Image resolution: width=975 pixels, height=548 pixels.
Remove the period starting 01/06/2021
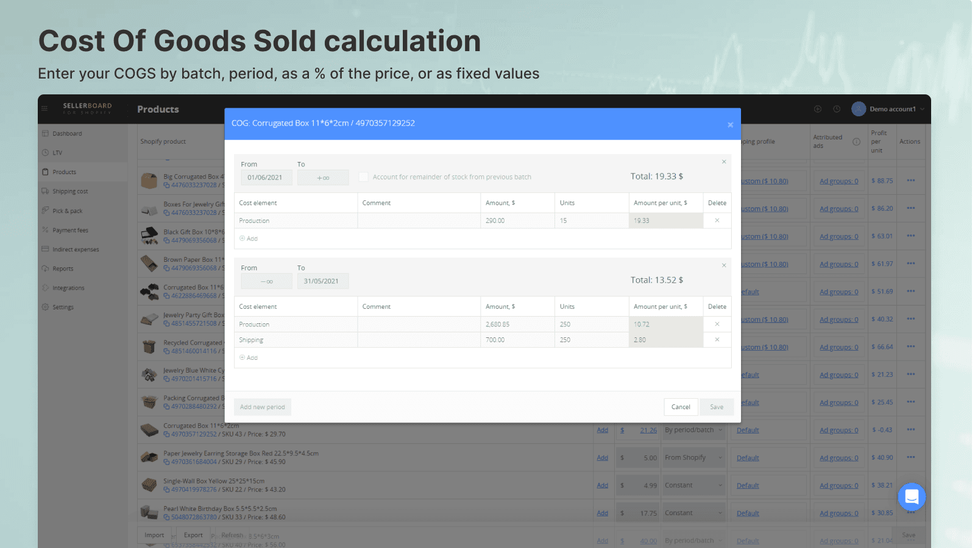[724, 162]
